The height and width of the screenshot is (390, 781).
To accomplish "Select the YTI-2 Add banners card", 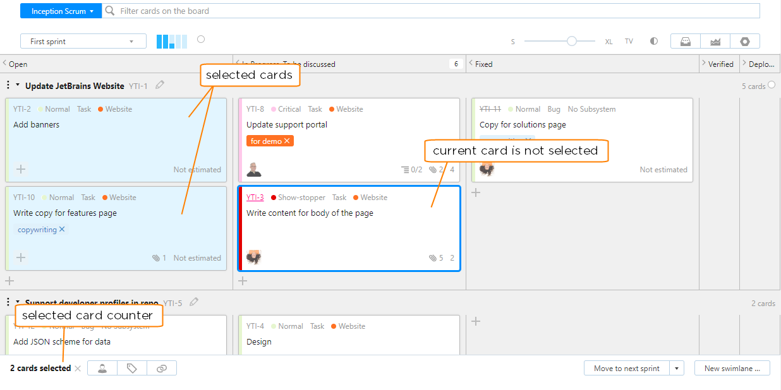I will coord(116,140).
